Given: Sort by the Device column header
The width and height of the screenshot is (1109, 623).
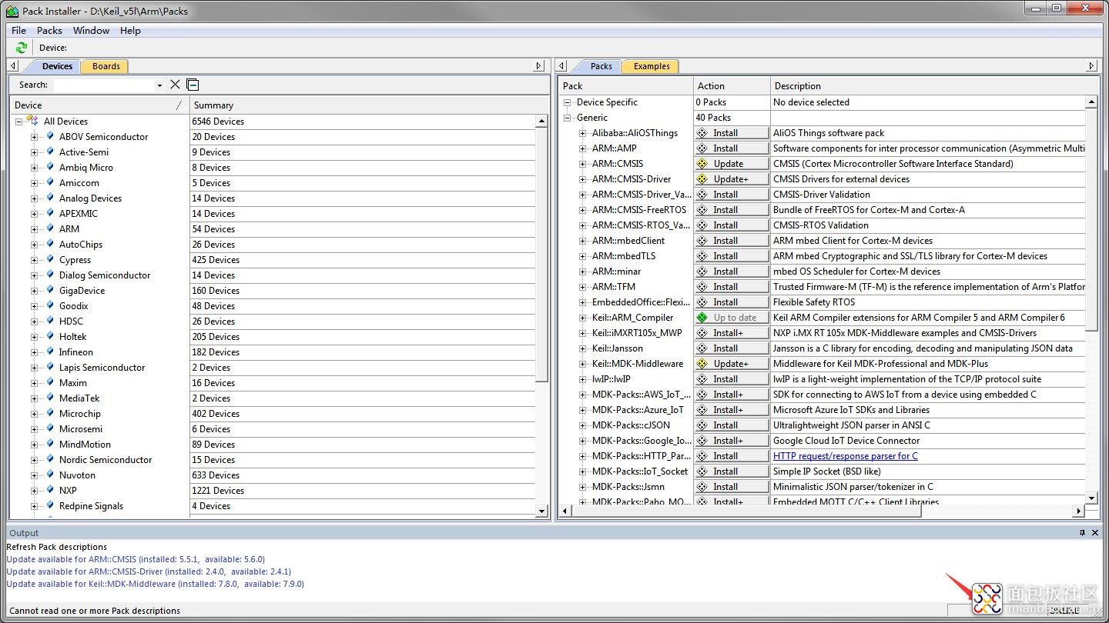Looking at the screenshot, I should [x=99, y=105].
